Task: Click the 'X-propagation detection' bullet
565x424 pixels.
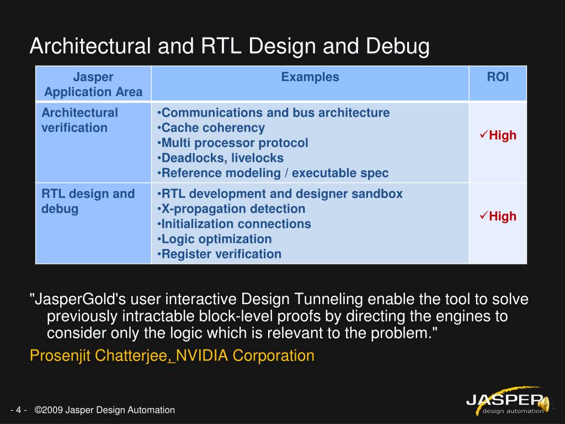Action: [231, 209]
